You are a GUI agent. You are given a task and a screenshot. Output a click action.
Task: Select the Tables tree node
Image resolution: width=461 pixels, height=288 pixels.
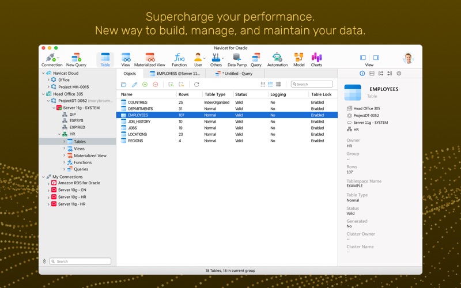click(77, 141)
